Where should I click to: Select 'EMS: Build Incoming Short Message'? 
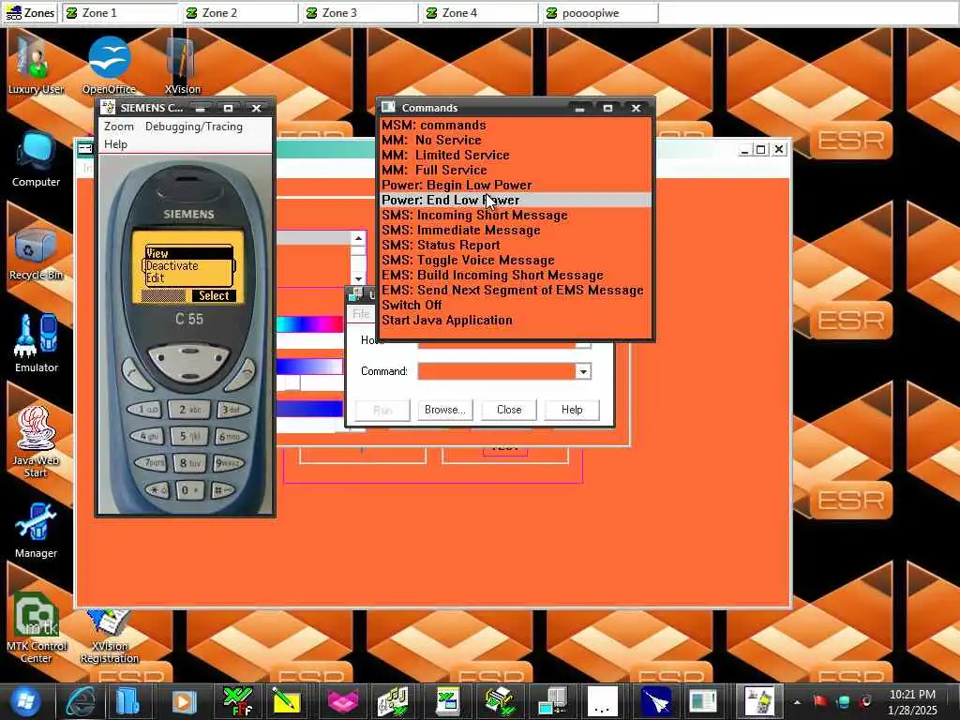pyautogui.click(x=516, y=275)
